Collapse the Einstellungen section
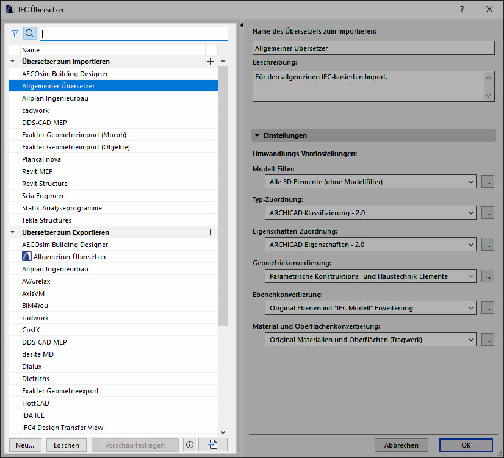The image size is (504, 458). click(x=257, y=135)
